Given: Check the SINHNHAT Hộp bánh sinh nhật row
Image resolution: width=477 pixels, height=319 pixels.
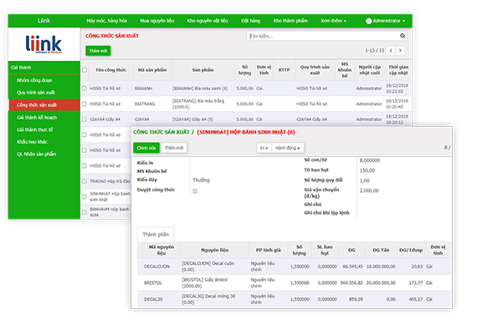Looking at the screenshot, I should point(85,197).
